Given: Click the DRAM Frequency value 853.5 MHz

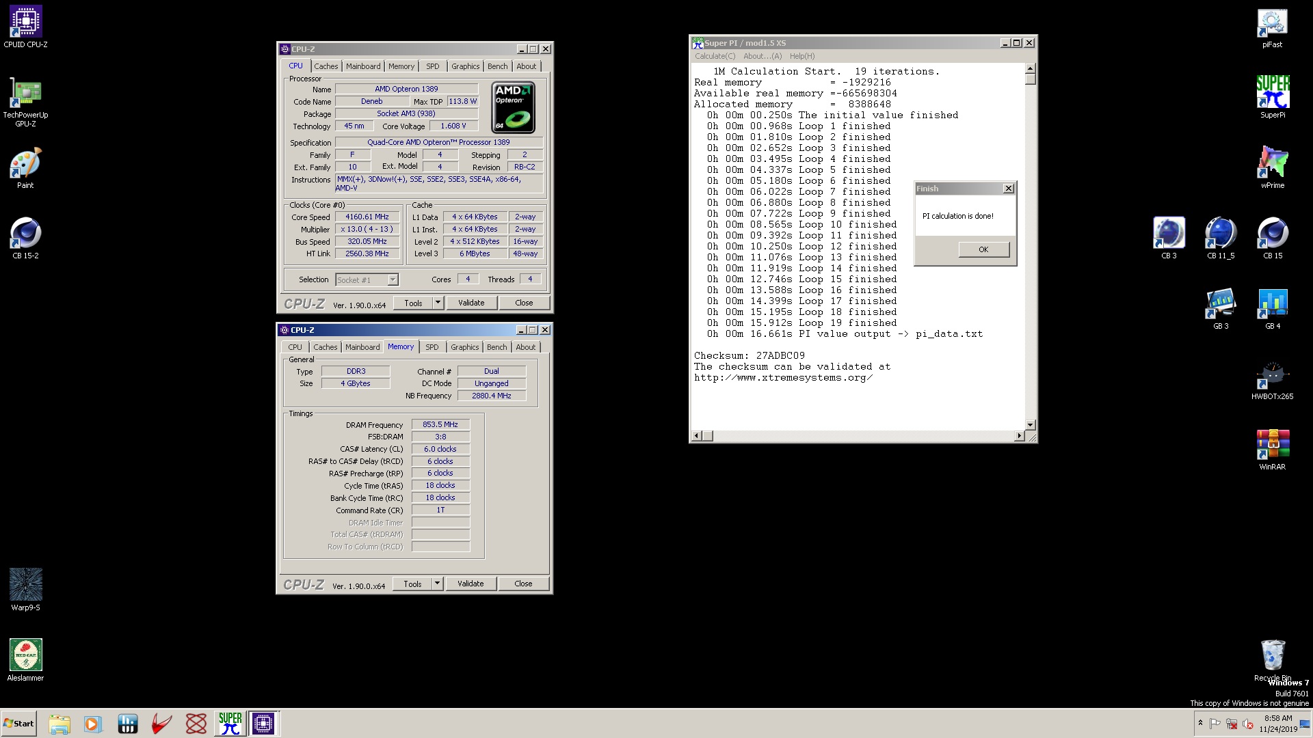Looking at the screenshot, I should (x=440, y=424).
